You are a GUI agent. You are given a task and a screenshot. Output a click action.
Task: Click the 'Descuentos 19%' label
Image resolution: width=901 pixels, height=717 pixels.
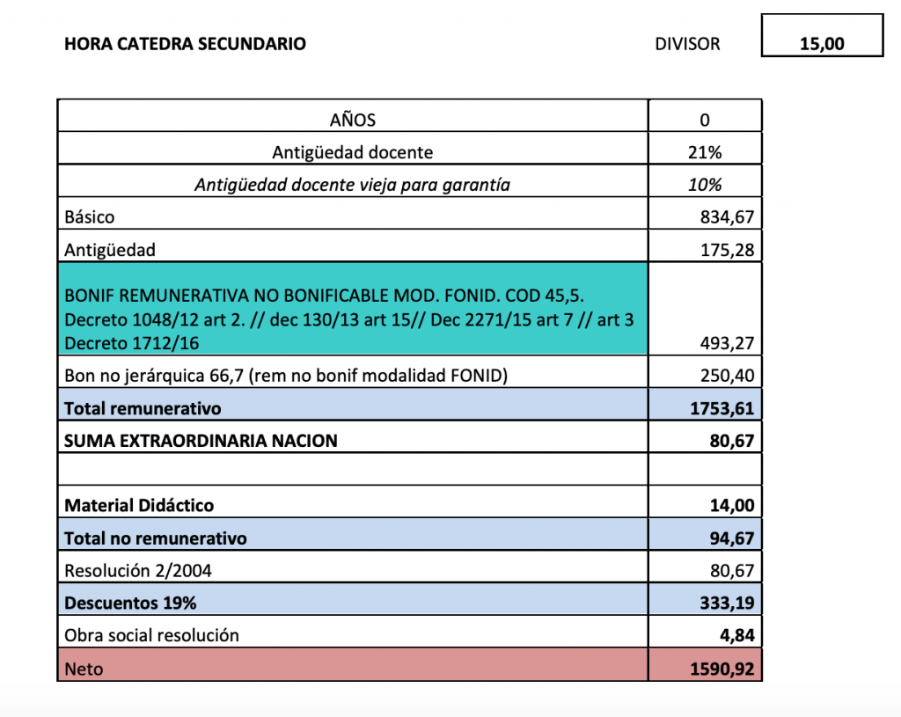click(x=130, y=603)
